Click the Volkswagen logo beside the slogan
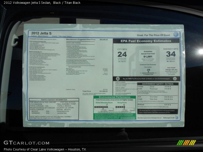203x152 pixels. click(x=176, y=34)
